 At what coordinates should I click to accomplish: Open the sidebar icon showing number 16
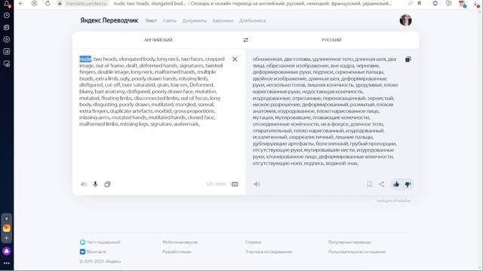[7, 52]
